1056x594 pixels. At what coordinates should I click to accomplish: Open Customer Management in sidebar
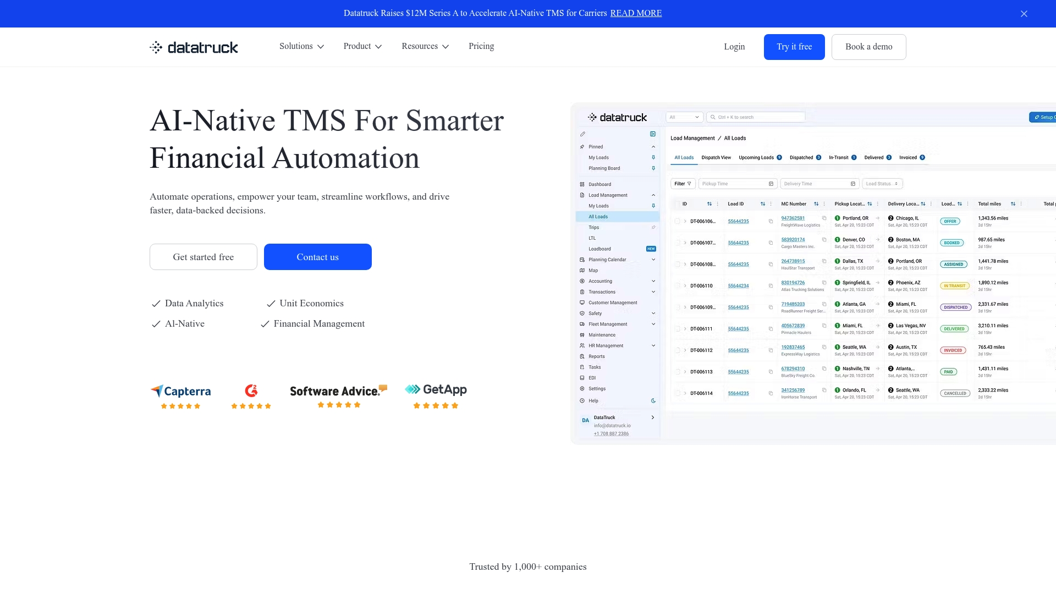pos(613,302)
